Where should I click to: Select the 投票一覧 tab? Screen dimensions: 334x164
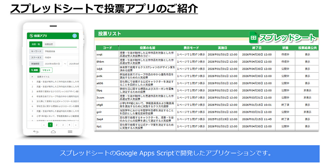tap(36, 44)
